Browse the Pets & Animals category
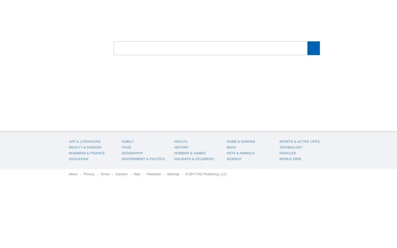 (x=241, y=153)
